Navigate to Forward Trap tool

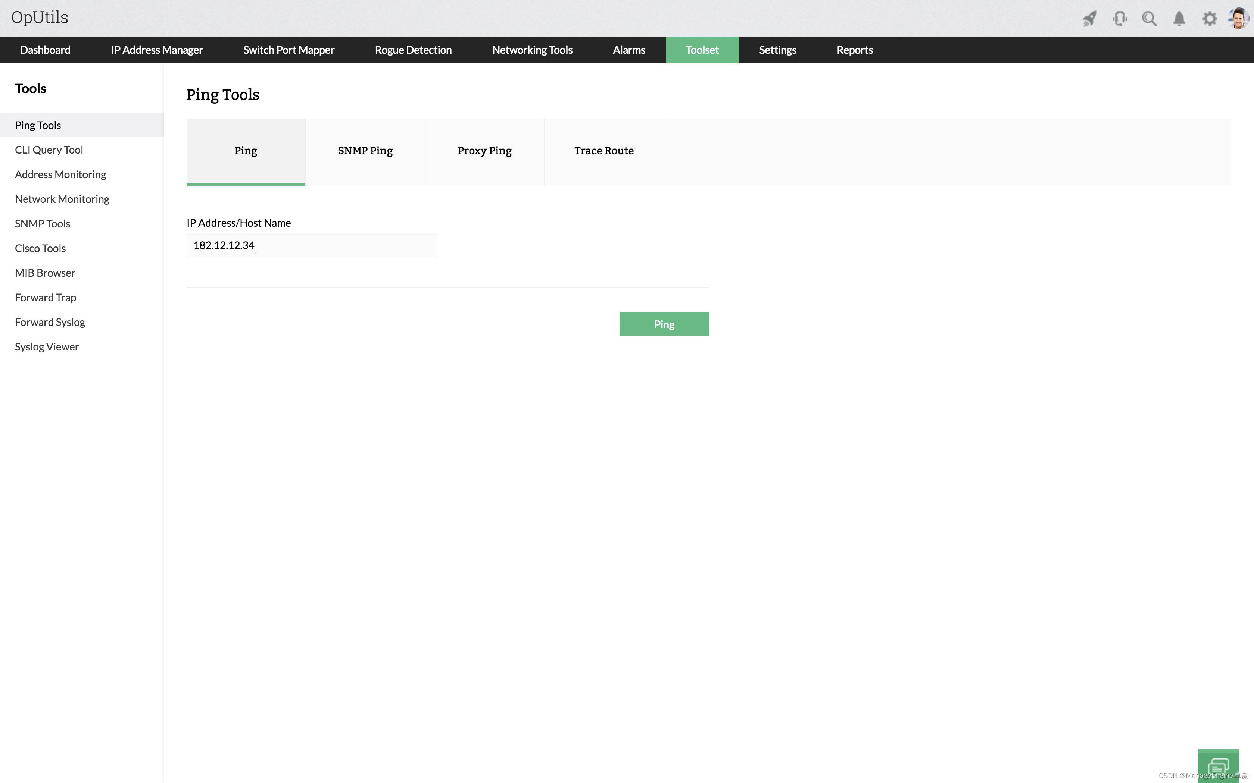[x=45, y=297]
